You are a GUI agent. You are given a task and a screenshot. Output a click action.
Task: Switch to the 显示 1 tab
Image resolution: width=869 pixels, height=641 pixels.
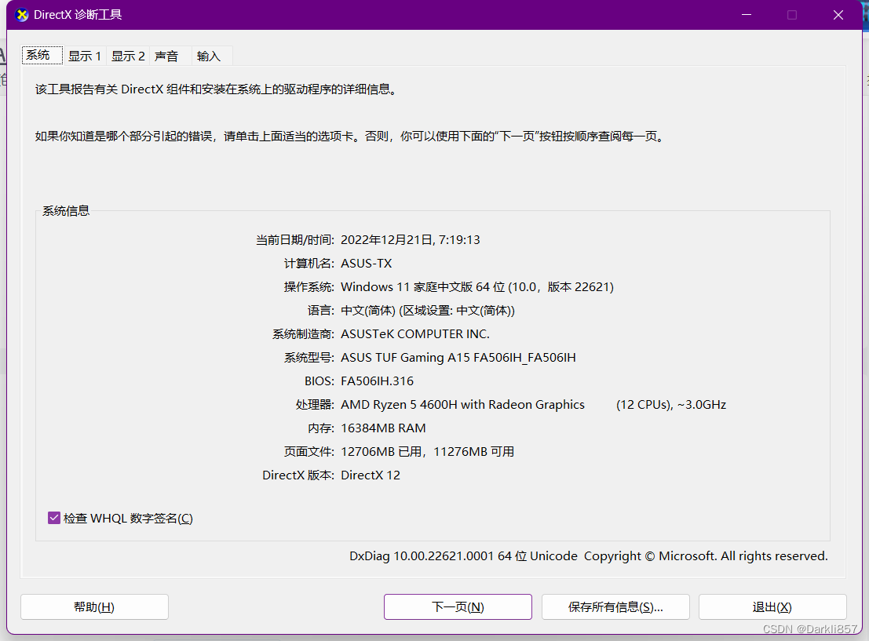point(85,55)
